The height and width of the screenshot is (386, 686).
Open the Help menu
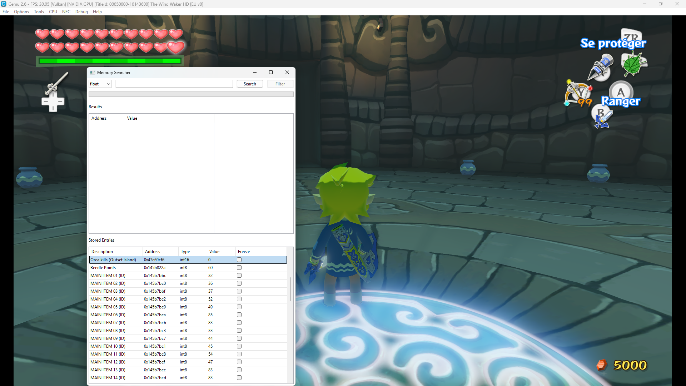(x=97, y=12)
